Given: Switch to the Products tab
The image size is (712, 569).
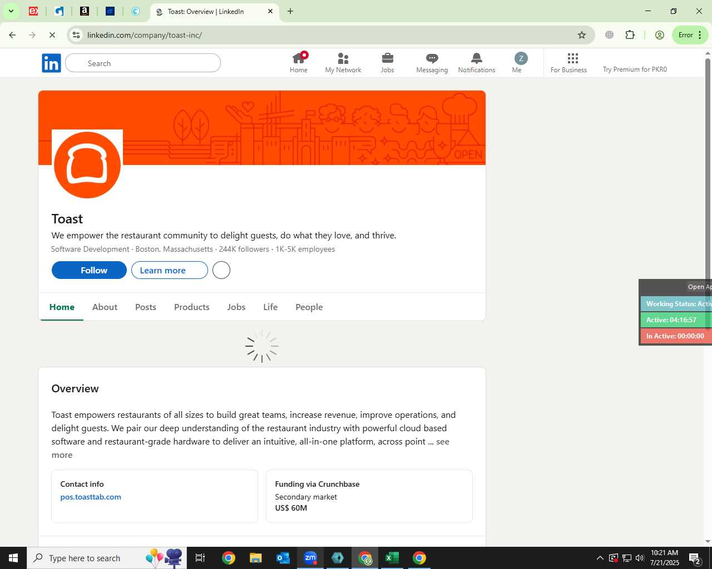Looking at the screenshot, I should coord(192,307).
